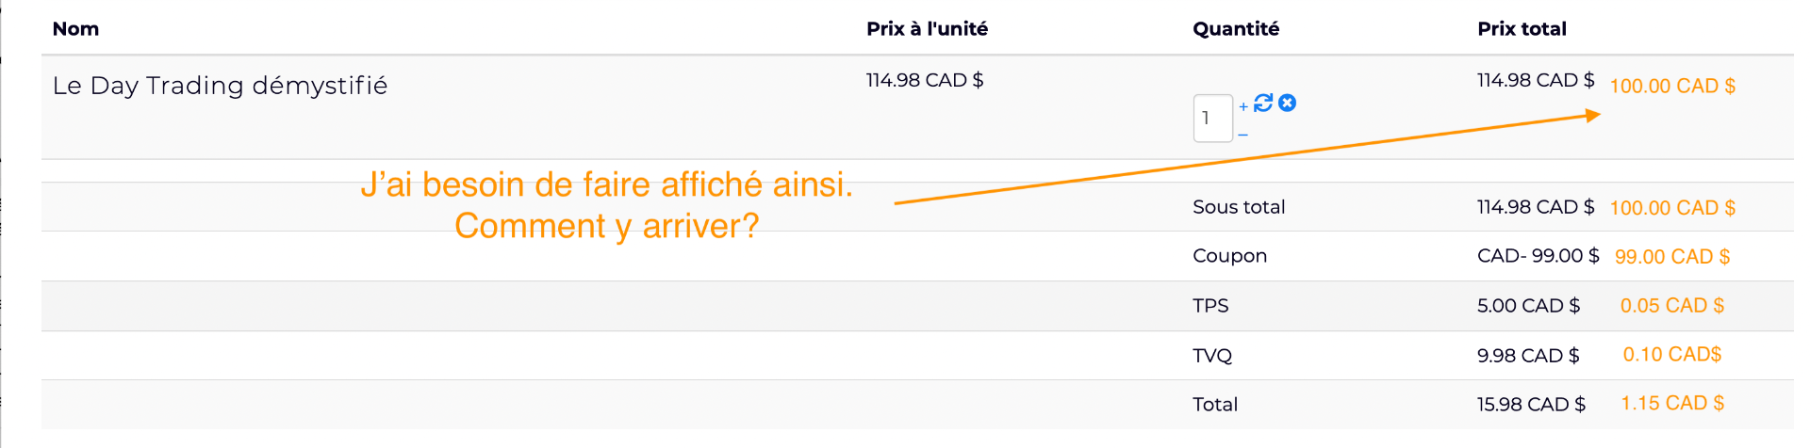Screen dimensions: 1810x448
Task: Click the coupon amount CAD- 99.00 $
Action: pyautogui.click(x=1538, y=256)
